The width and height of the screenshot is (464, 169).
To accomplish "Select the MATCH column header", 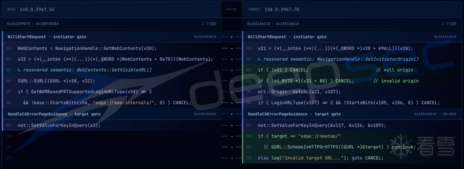I will click(x=232, y=9).
